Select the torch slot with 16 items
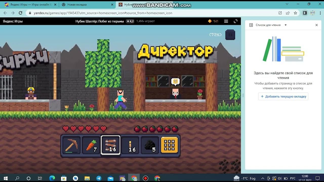Image resolution: width=324 pixels, height=182 pixels. pyautogui.click(x=130, y=145)
